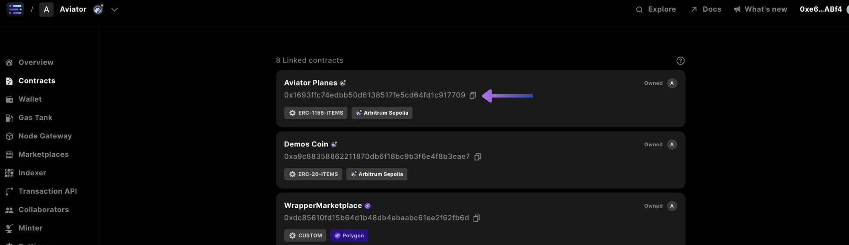Click the ERC-1155-ITEMS tag
This screenshot has width=849, height=245.
(x=316, y=113)
